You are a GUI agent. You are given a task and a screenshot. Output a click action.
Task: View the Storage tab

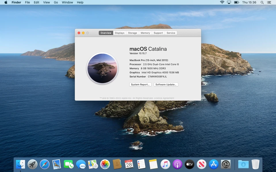[x=132, y=33]
